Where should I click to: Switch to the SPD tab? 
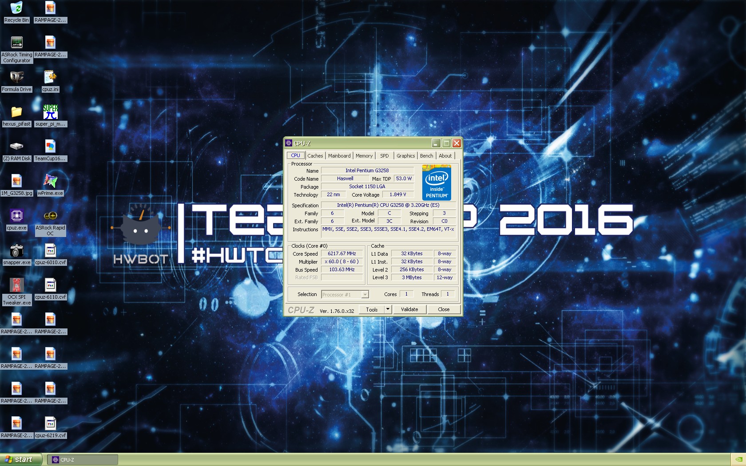pos(385,156)
